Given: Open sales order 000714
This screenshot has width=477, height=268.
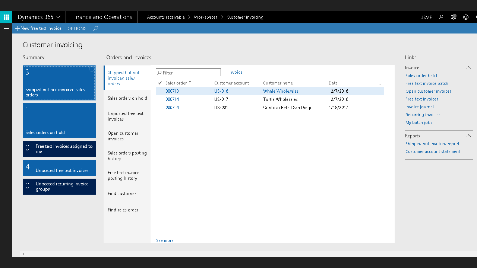Looking at the screenshot, I should [172, 99].
